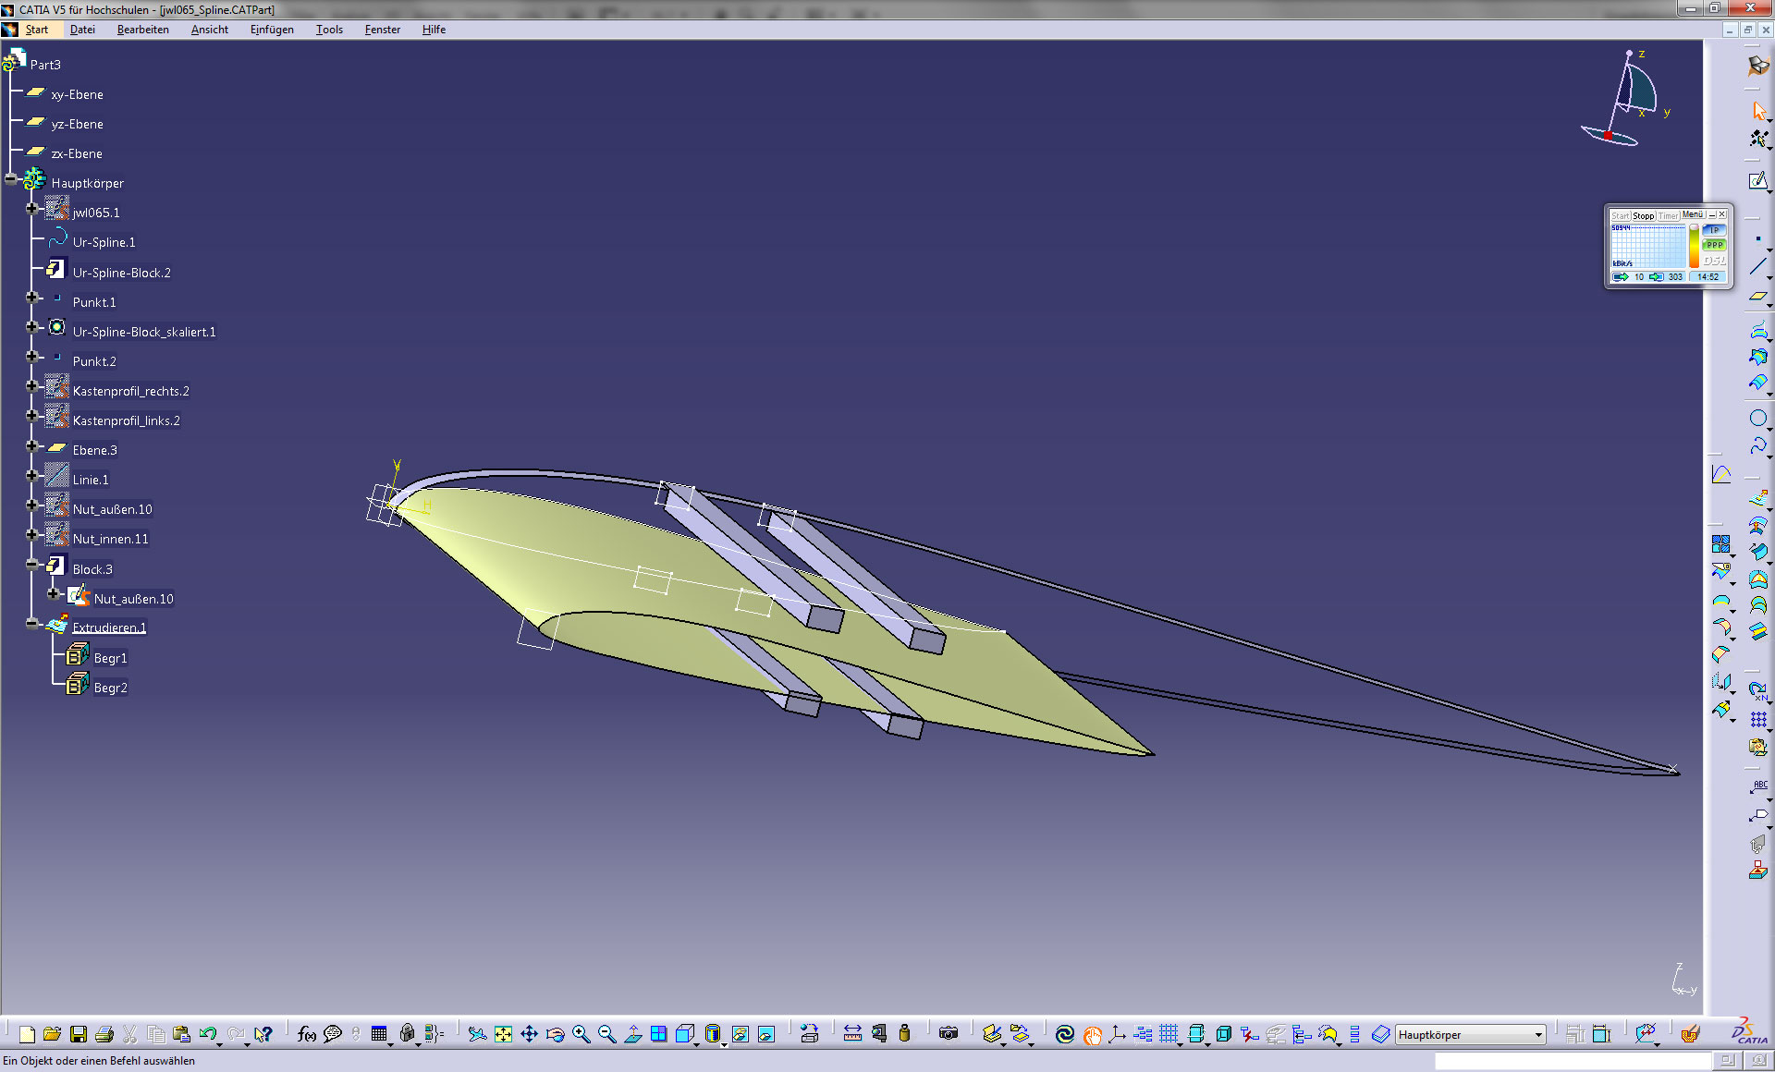The height and width of the screenshot is (1072, 1775).
Task: Click the Undo arrow icon
Action: point(208,1034)
